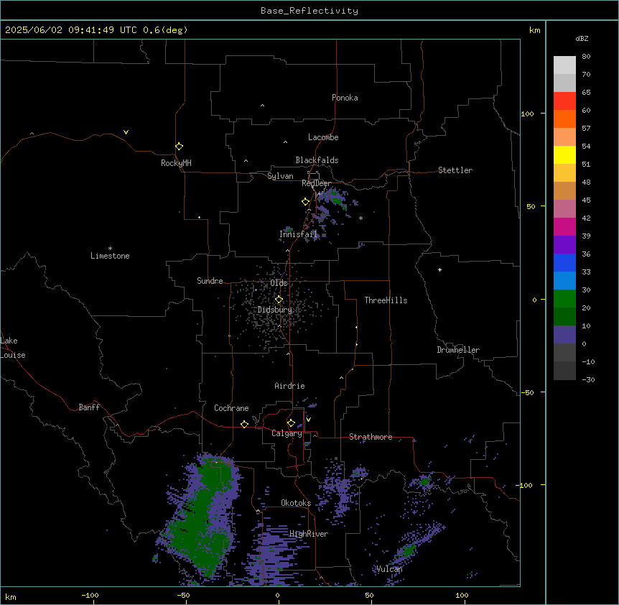Select the light gray 80-70 dBZ swatch
Viewport: 619px width, 605px height.
pyautogui.click(x=564, y=65)
